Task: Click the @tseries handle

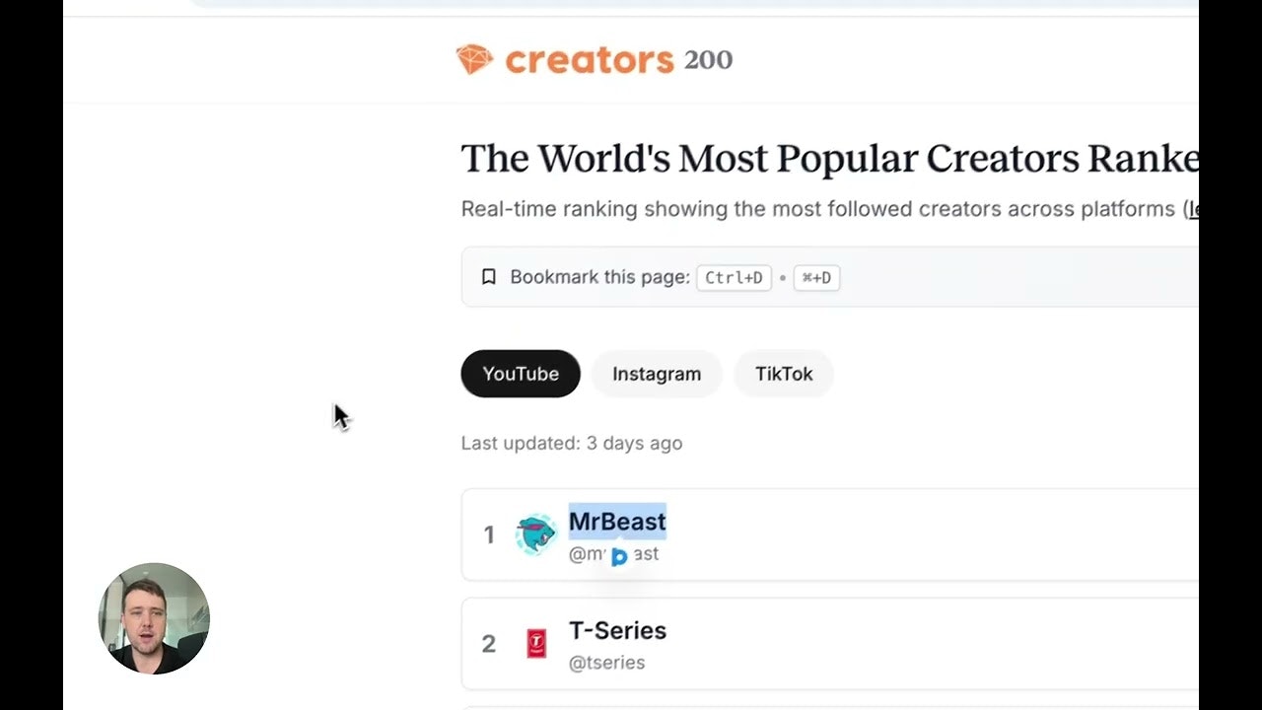Action: tap(606, 663)
